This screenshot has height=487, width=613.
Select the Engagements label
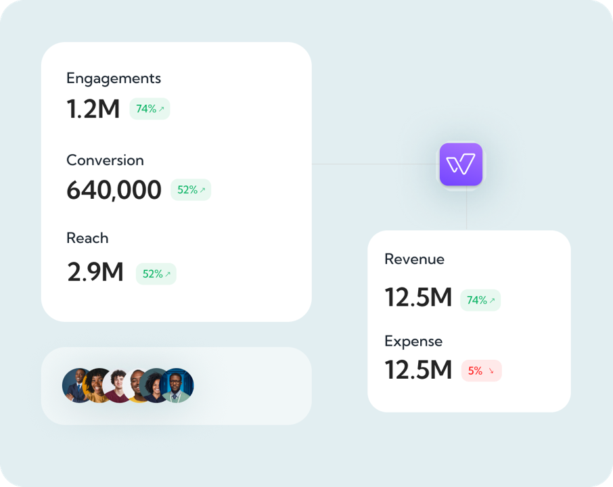[x=114, y=78]
